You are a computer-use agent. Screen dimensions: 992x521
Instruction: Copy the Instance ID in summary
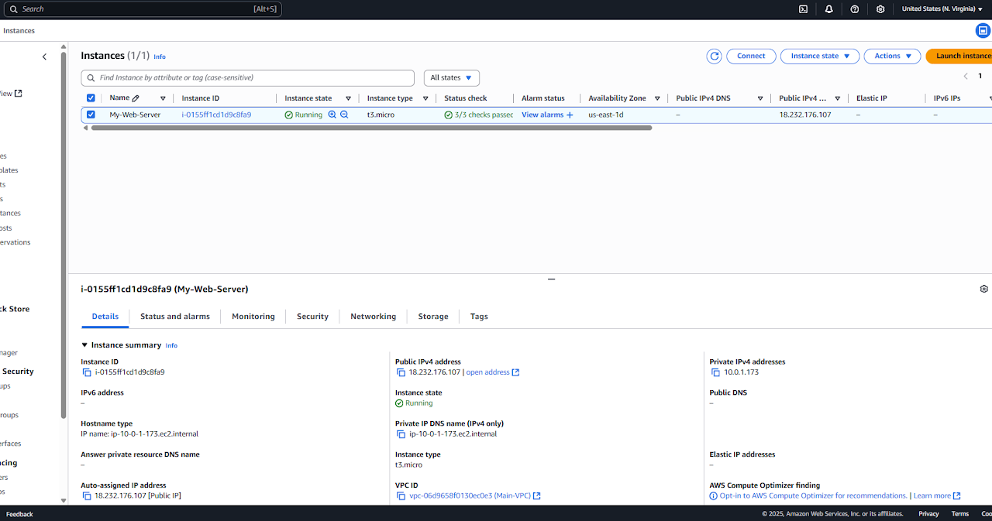(86, 372)
